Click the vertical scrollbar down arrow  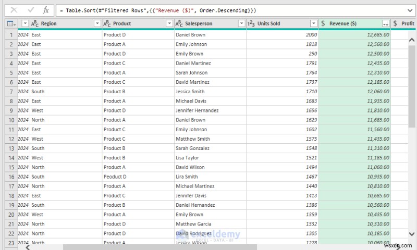click(412, 234)
